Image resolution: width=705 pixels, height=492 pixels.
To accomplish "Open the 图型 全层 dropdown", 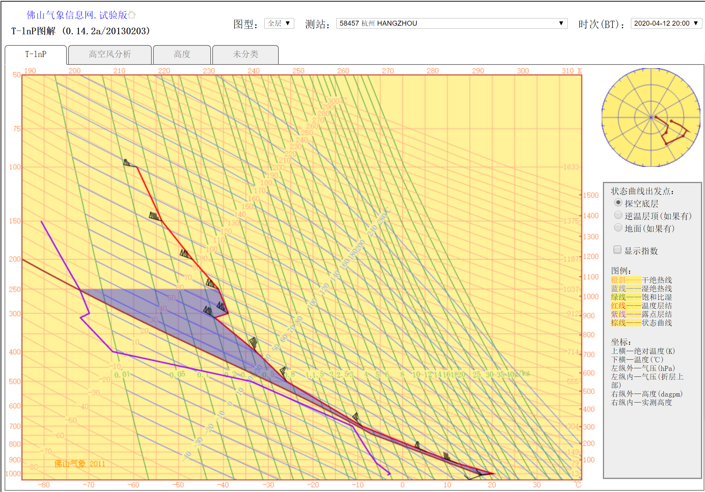I will pyautogui.click(x=279, y=23).
